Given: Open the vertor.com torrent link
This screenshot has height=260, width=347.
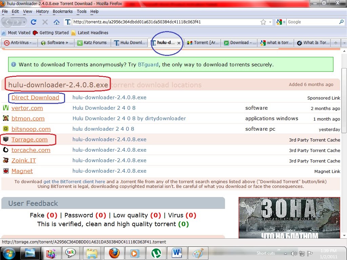Looking at the screenshot, I should point(27,108).
